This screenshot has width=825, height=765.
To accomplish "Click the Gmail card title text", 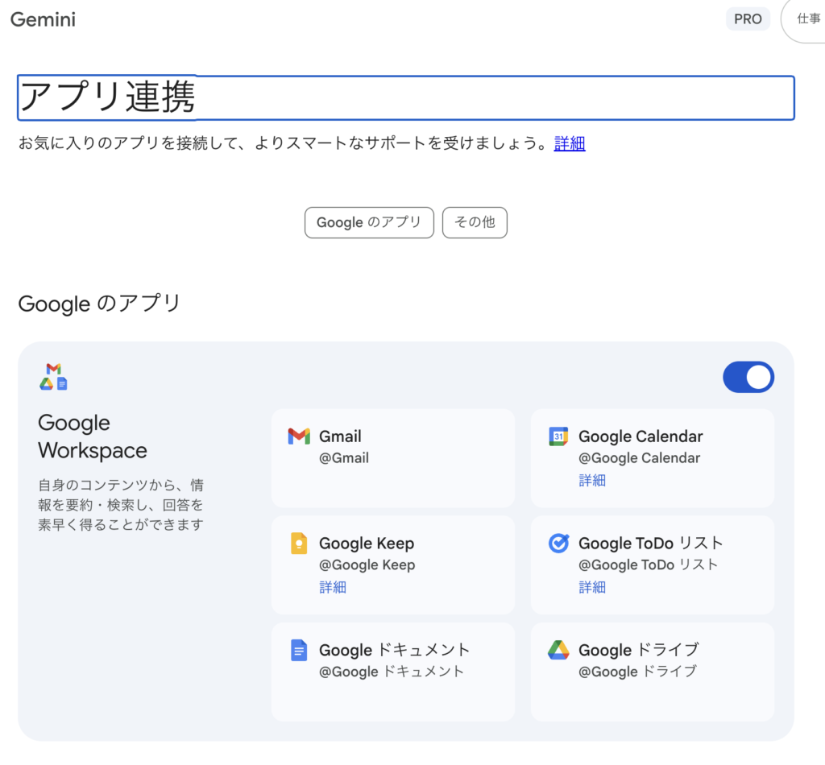I will coord(340,436).
